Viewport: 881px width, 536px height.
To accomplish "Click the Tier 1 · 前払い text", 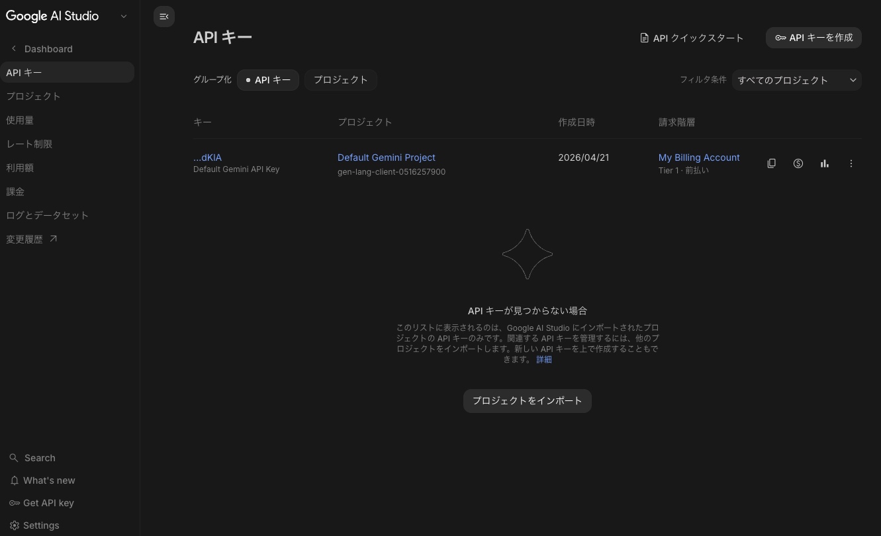I will click(684, 171).
